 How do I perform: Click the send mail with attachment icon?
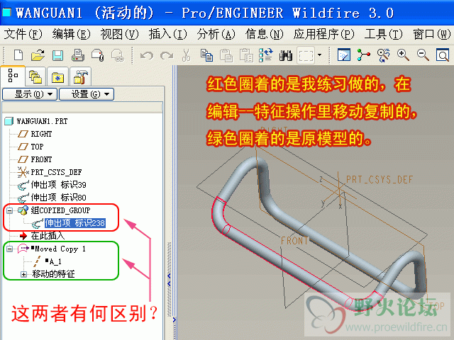[x=98, y=55]
